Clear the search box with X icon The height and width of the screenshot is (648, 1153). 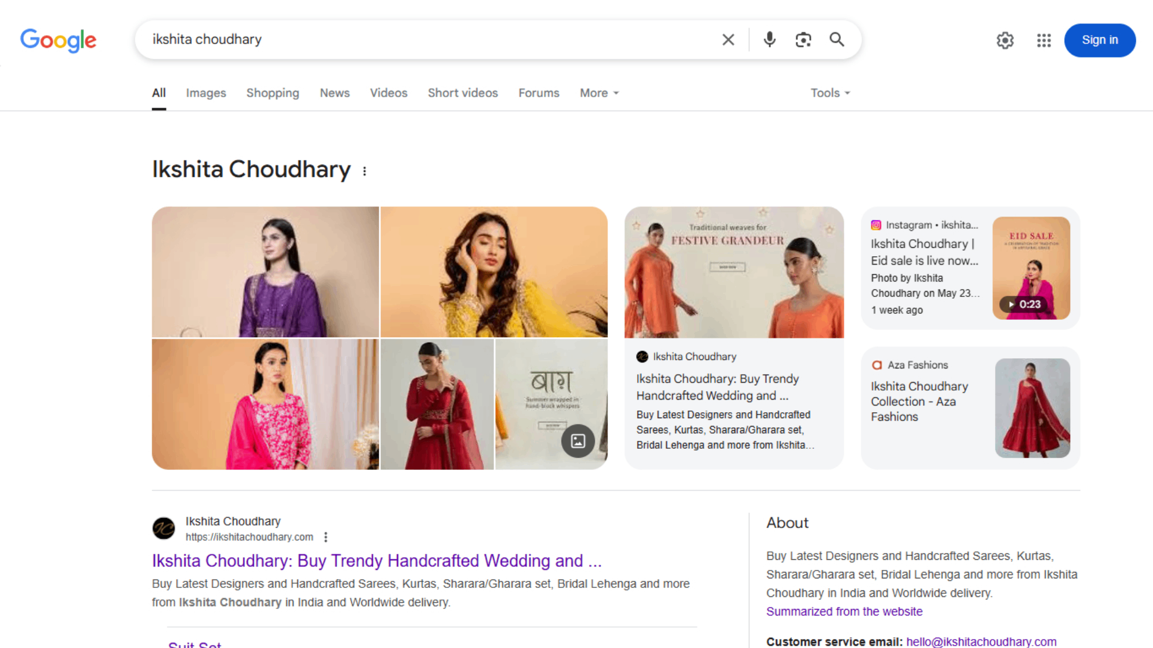tap(728, 40)
